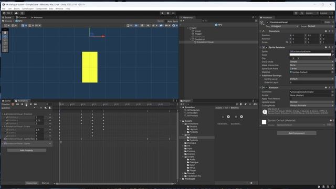Add an animation event
This screenshot has height=189, width=336.
(x=50, y=108)
